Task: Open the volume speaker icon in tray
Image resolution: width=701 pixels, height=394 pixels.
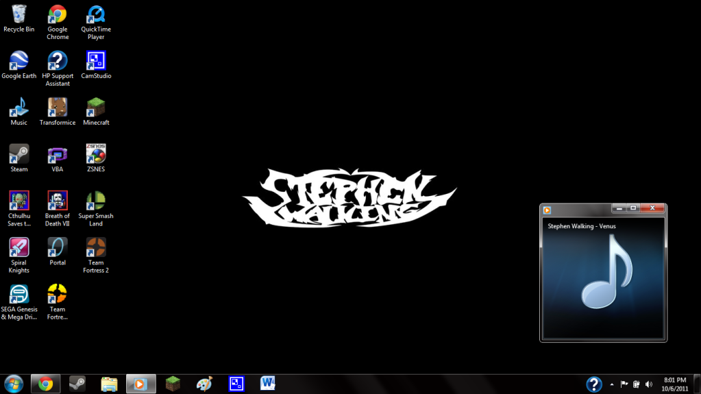Action: [x=649, y=384]
